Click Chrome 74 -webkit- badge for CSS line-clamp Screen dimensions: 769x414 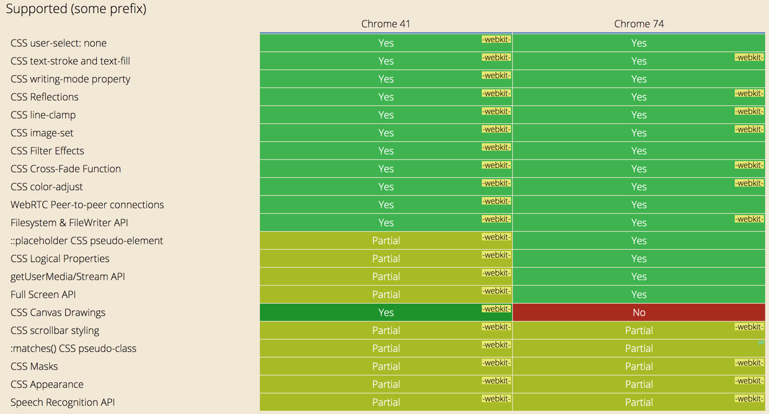click(x=749, y=112)
